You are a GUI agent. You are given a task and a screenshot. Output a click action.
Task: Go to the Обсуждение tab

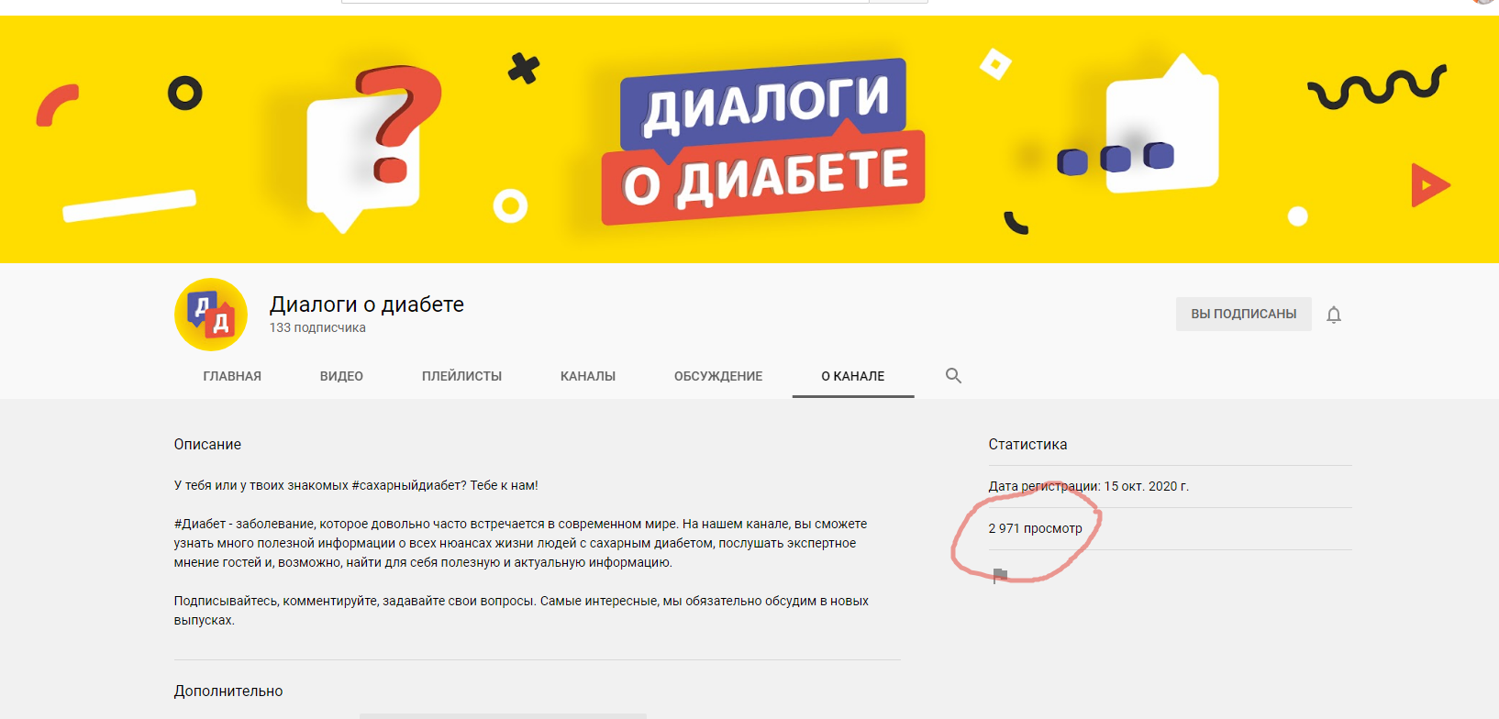(718, 376)
